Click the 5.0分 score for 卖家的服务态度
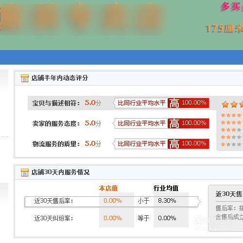The image size is (243, 243). (93, 123)
